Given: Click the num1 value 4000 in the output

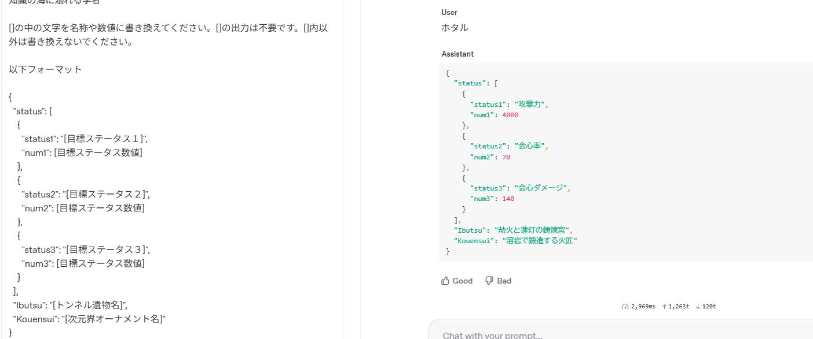Looking at the screenshot, I should tap(510, 115).
